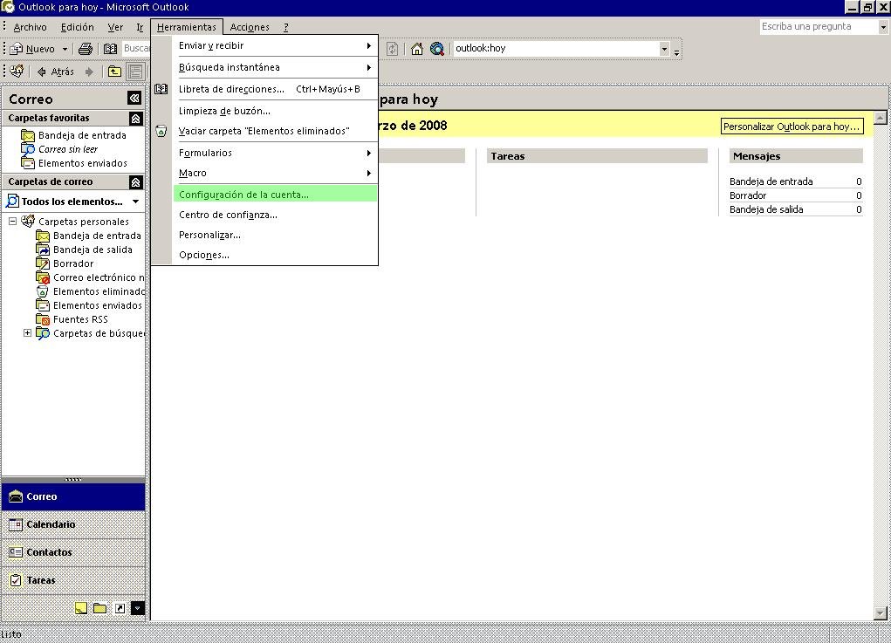Open the address book toolbar icon
Image resolution: width=891 pixels, height=643 pixels.
[x=110, y=49]
